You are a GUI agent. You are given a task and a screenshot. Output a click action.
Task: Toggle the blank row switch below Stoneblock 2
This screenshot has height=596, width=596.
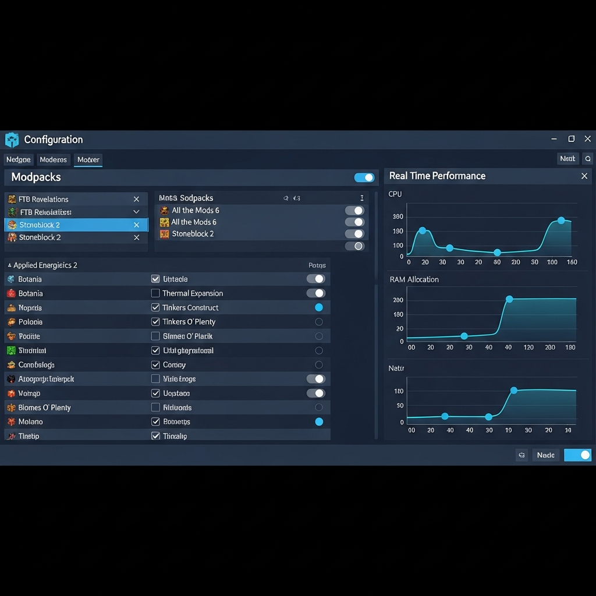(354, 246)
